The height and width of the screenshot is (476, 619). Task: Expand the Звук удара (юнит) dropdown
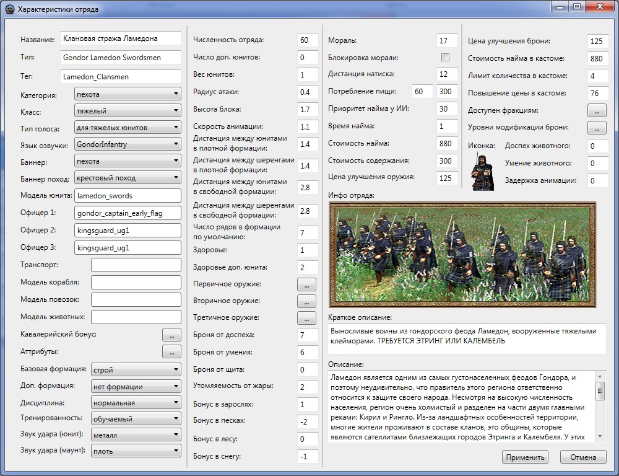(136, 435)
